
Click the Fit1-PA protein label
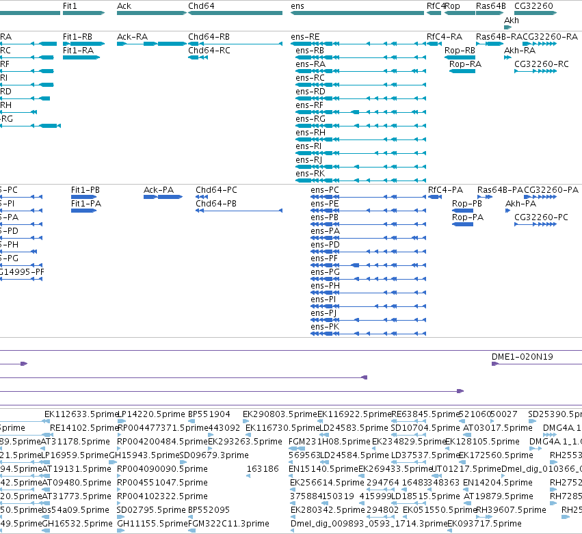[86, 204]
